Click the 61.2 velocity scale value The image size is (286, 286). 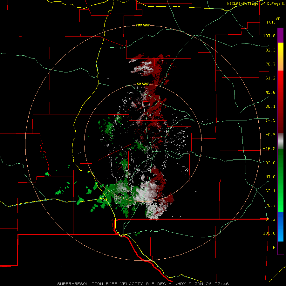270,78
